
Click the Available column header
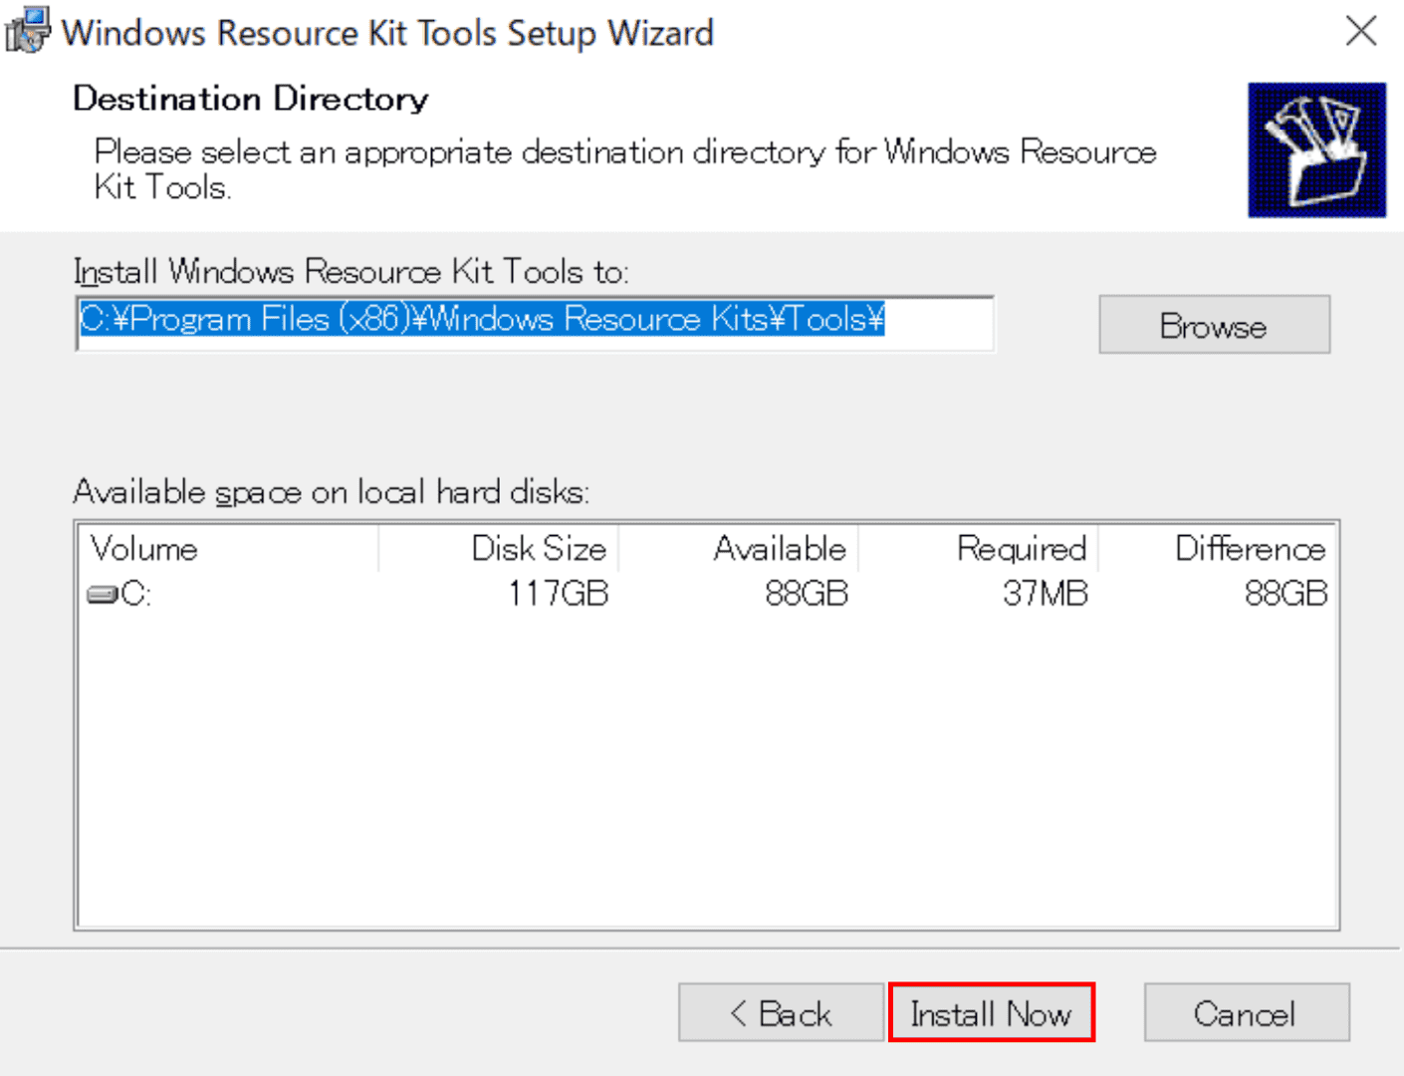pos(739,549)
